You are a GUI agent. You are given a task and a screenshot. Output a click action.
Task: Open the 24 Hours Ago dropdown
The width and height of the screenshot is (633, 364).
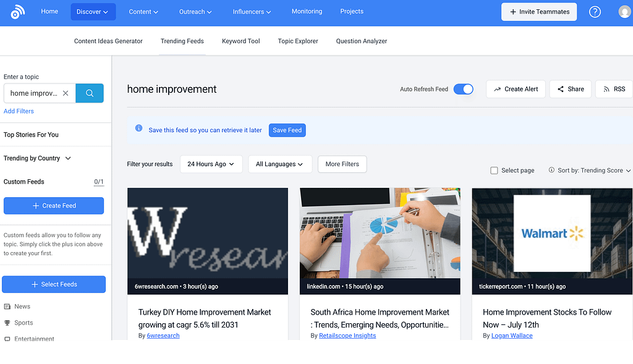(x=211, y=164)
